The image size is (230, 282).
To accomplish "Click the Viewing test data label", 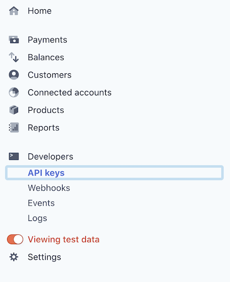I will coord(64,239).
